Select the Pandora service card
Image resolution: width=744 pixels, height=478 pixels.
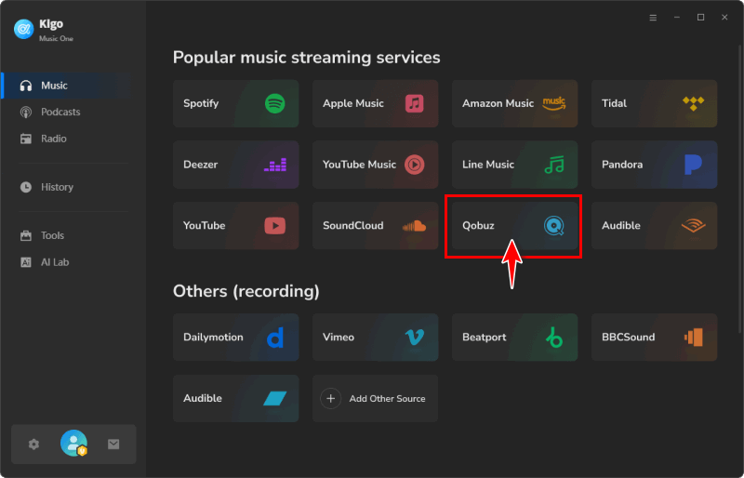[x=655, y=165]
